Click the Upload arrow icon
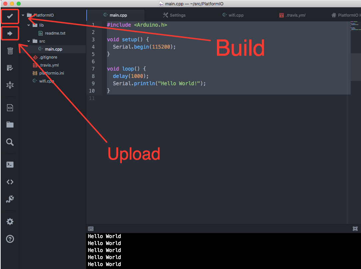The width and height of the screenshot is (361, 269). (x=10, y=33)
